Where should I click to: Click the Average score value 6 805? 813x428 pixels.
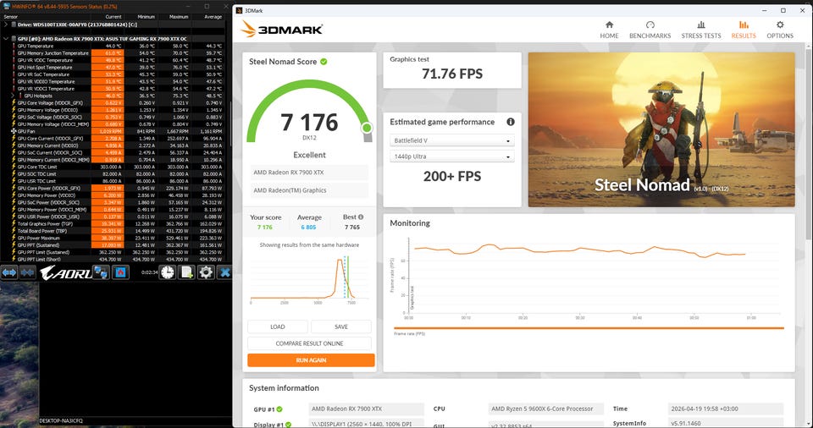coord(308,227)
